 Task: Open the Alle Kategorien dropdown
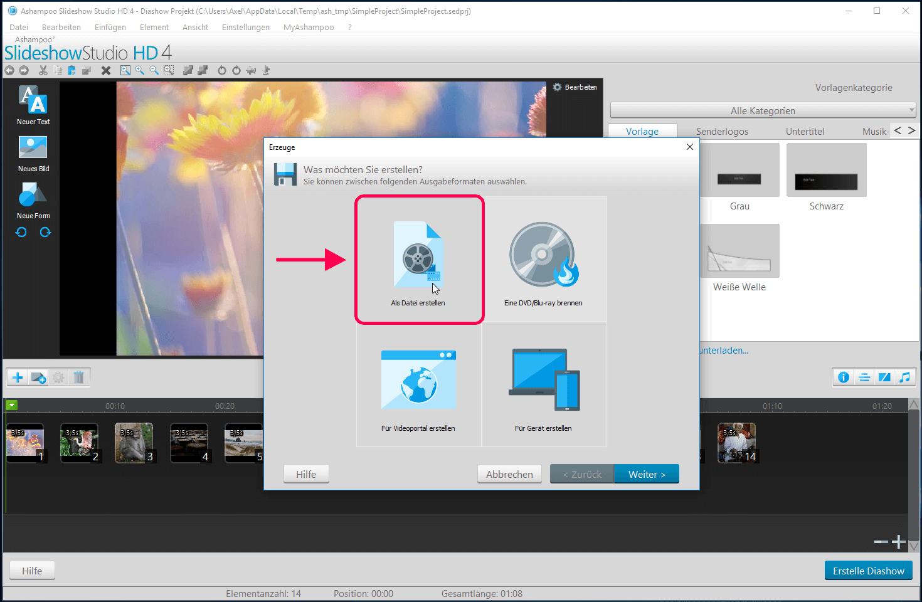[x=763, y=110]
